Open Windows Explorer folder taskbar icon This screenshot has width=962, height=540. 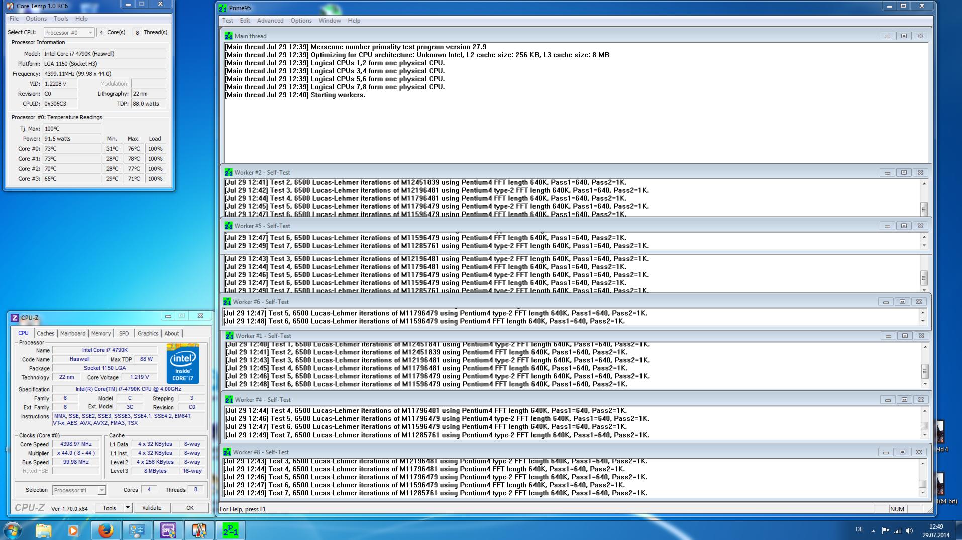click(x=44, y=530)
